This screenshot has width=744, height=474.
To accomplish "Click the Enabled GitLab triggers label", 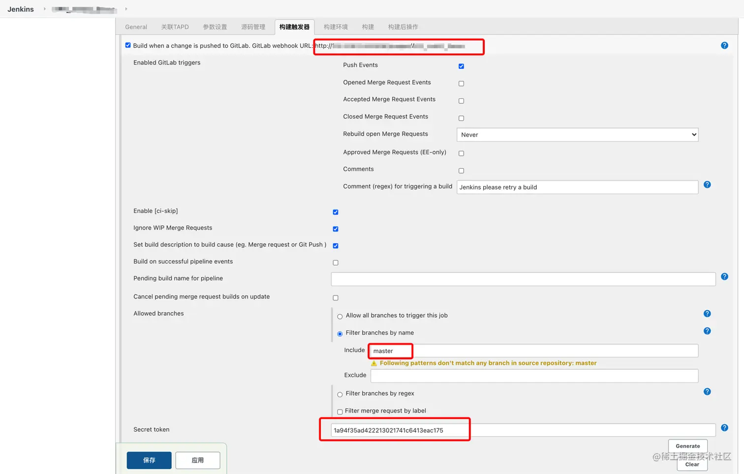I will pyautogui.click(x=167, y=62).
